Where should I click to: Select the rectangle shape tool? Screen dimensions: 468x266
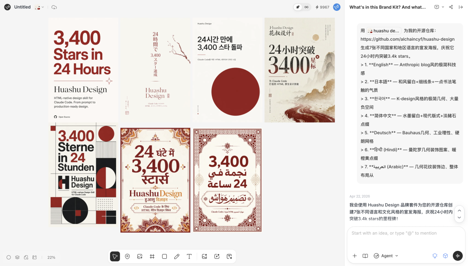click(165, 256)
